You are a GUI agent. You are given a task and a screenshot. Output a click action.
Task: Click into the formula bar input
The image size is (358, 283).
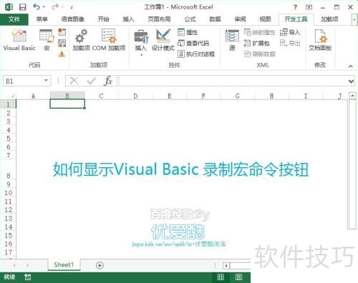(x=233, y=81)
